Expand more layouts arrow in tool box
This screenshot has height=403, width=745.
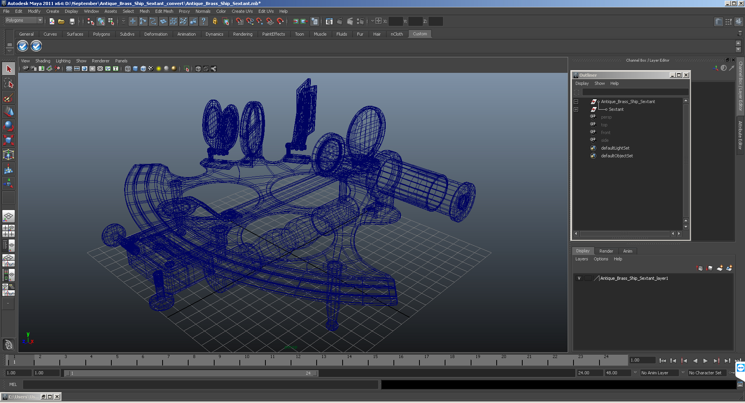click(8, 304)
